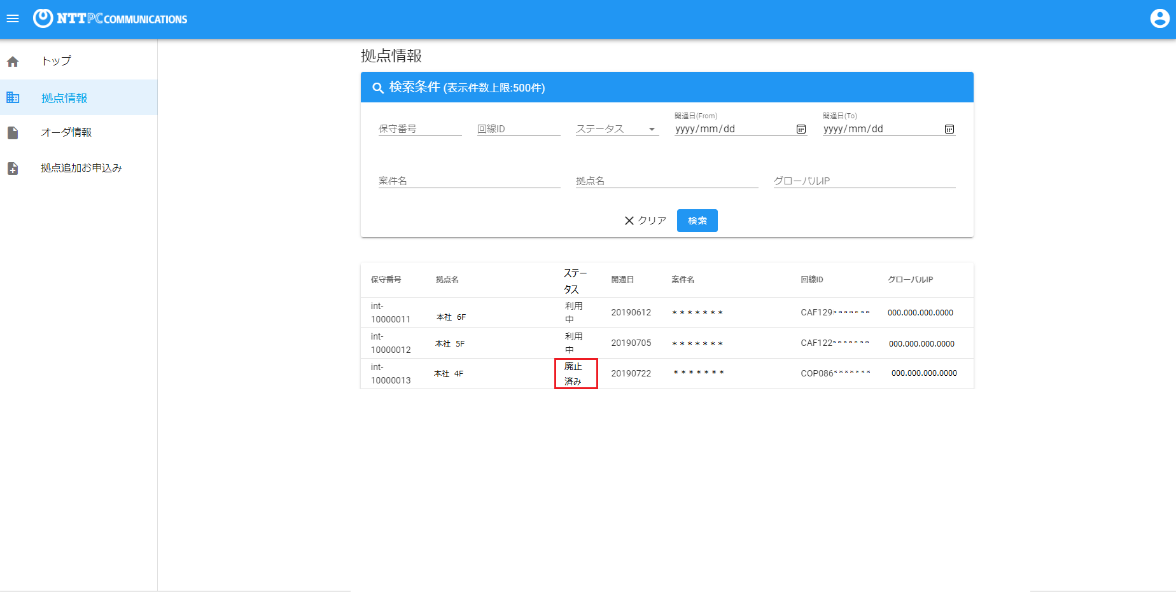Click opening date 20190722
This screenshot has height=592, width=1176.
click(631, 374)
